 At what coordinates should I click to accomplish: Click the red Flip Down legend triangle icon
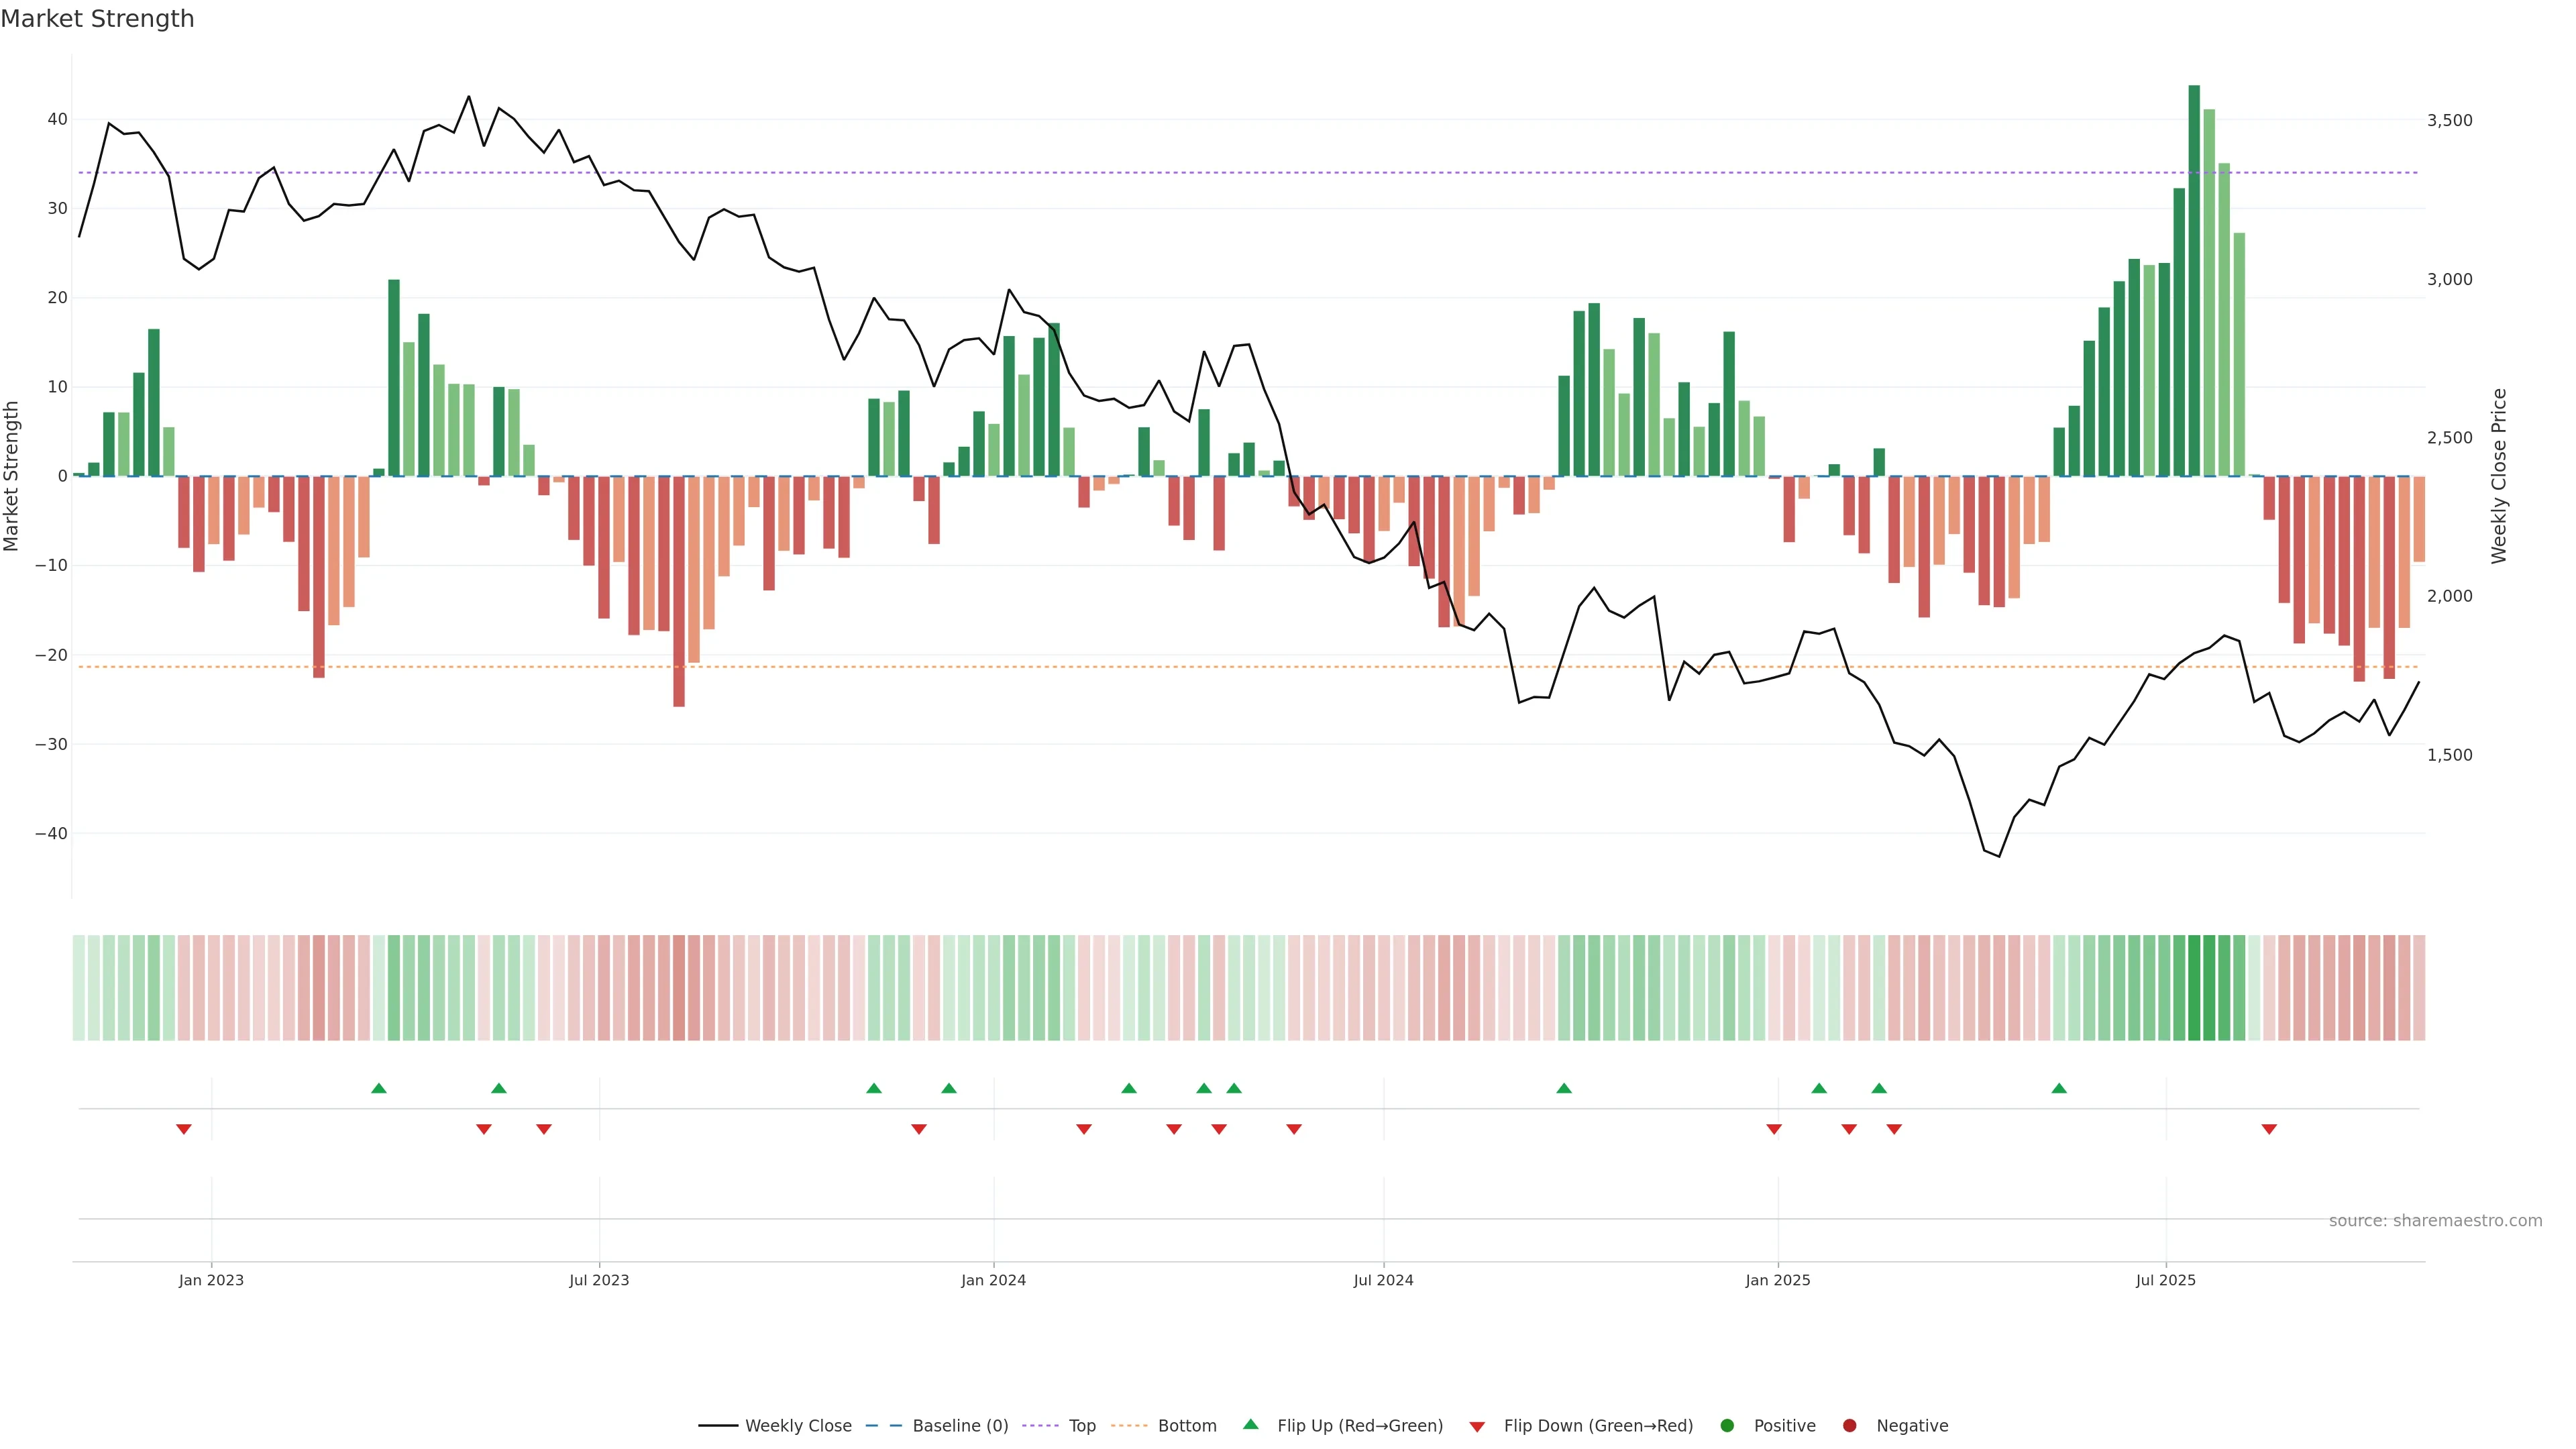tap(1477, 1426)
